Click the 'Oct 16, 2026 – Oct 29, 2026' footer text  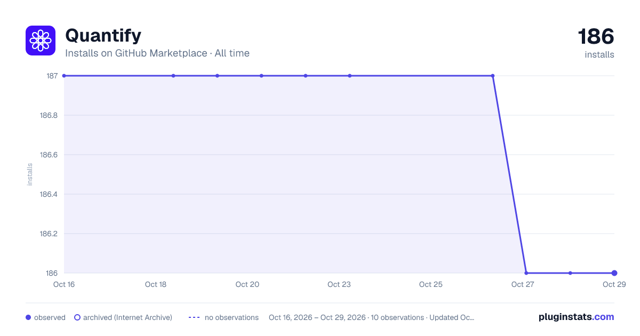(x=317, y=317)
